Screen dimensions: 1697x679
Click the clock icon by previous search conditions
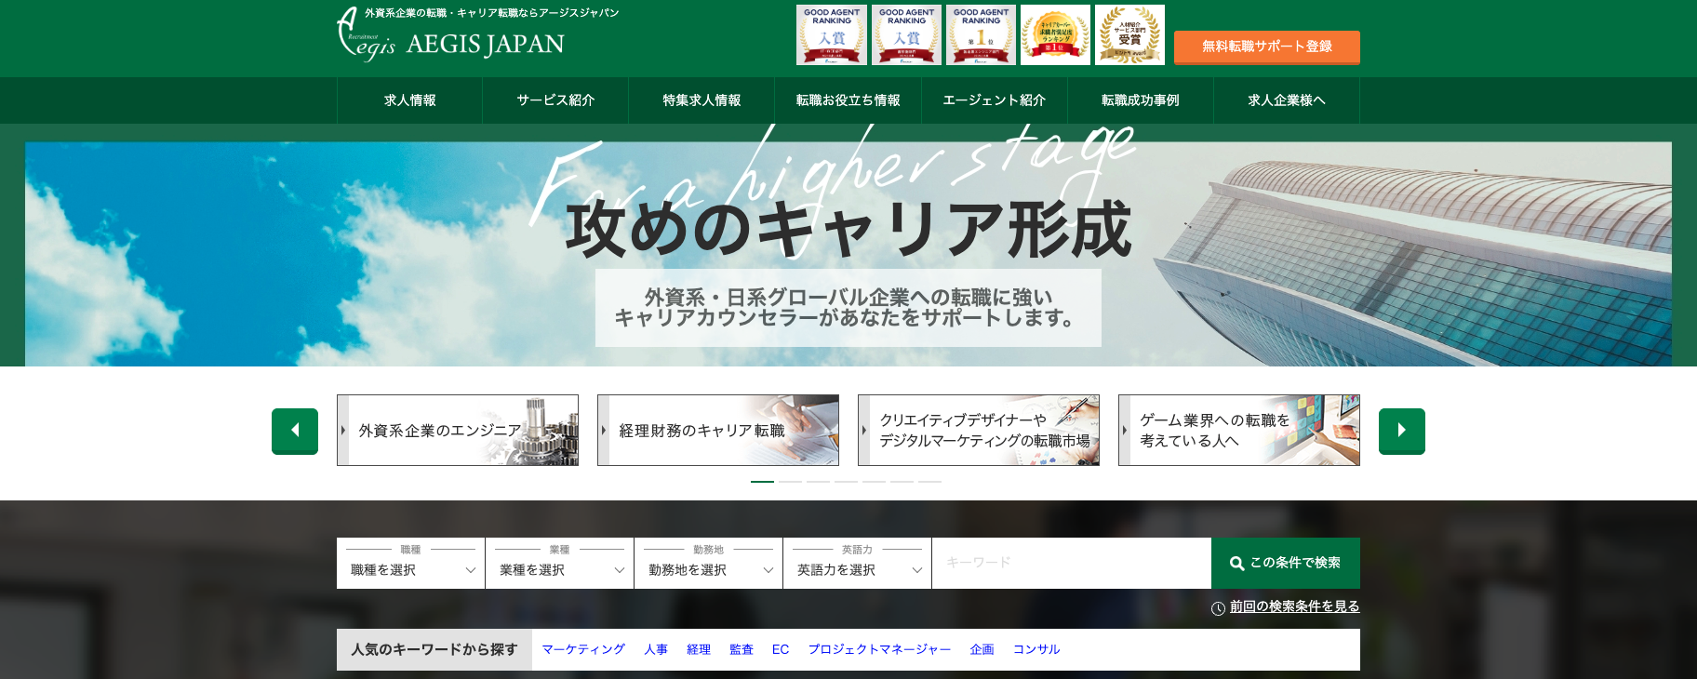coord(1218,608)
